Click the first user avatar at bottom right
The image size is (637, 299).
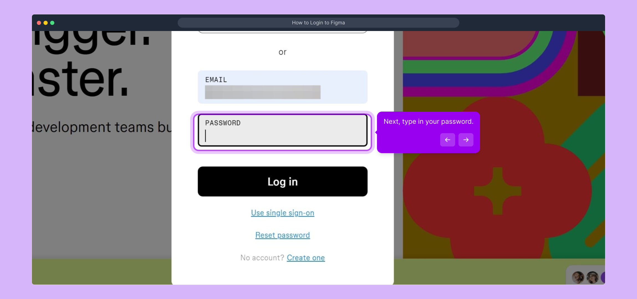click(x=578, y=277)
